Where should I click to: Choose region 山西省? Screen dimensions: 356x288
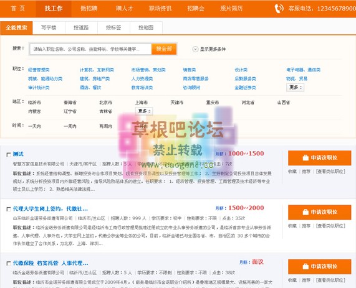tap(284, 103)
